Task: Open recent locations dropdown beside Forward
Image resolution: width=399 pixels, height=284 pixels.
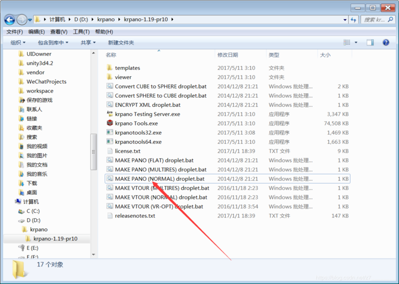Action: coord(30,20)
